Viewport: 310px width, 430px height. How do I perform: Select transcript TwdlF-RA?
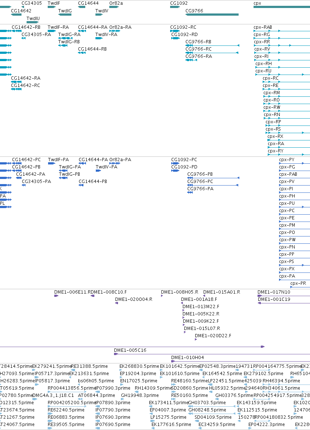(x=58, y=27)
